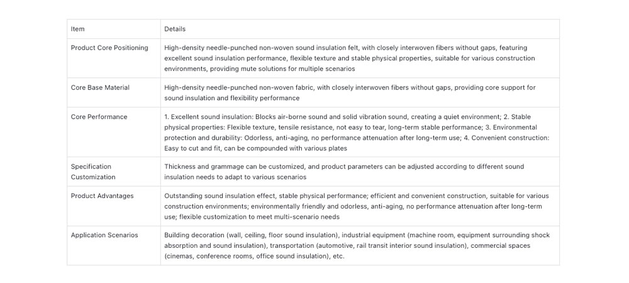The image size is (629, 283).
Task: Click the "Item" column header cell
Action: (x=78, y=29)
